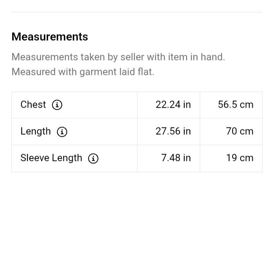Open the Length measurement info icon

(62, 132)
